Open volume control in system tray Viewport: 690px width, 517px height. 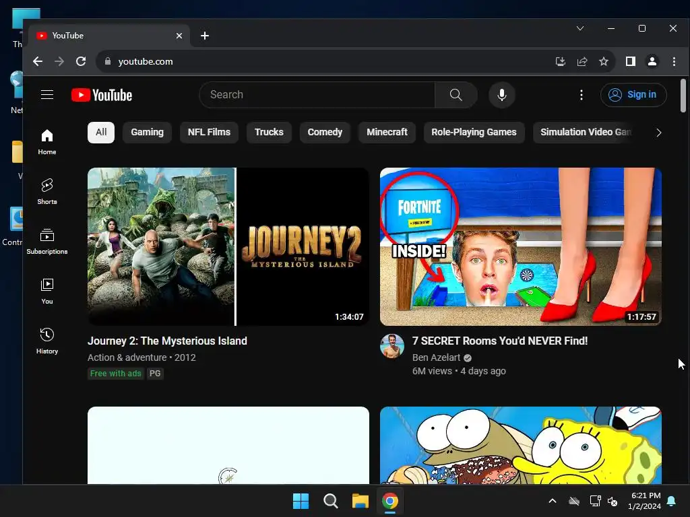pos(613,501)
